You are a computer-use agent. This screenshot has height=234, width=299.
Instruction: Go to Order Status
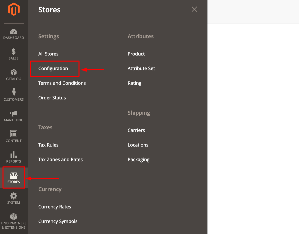[52, 98]
